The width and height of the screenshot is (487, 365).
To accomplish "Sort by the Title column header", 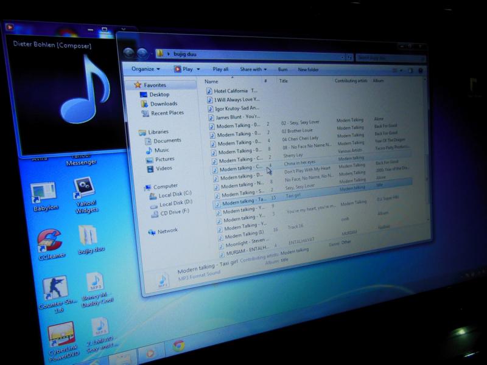I will (x=283, y=81).
